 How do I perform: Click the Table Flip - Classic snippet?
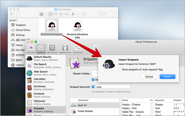click(133, 112)
